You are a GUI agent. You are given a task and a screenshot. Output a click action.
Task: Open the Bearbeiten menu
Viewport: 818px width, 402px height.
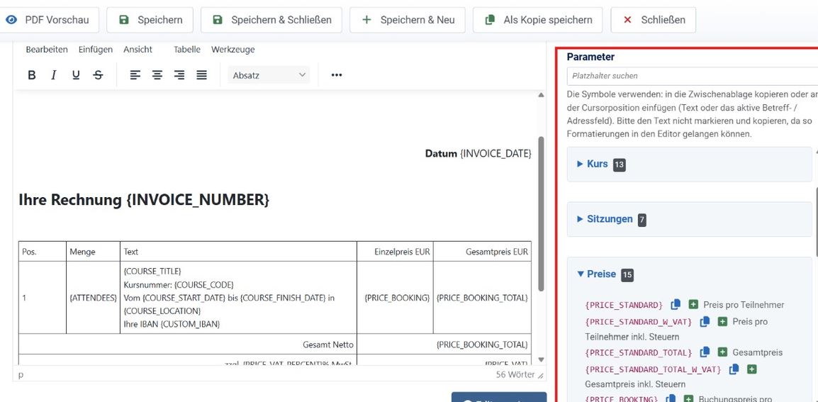pyautogui.click(x=47, y=50)
